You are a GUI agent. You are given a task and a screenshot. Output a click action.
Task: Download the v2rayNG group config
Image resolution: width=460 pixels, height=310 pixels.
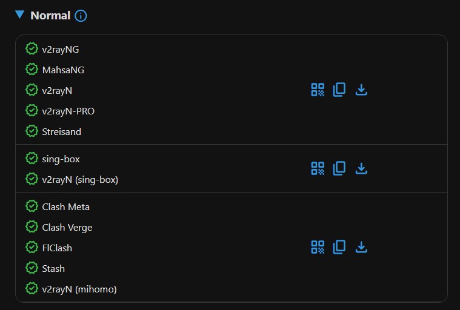pos(361,90)
